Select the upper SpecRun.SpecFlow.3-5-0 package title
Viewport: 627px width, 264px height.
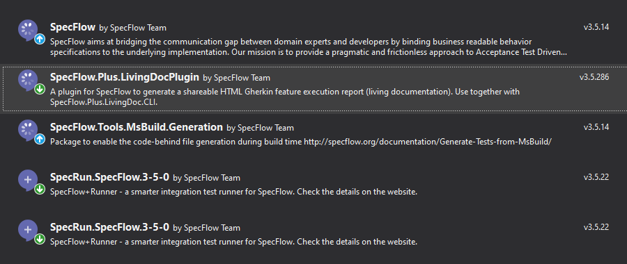(x=109, y=177)
